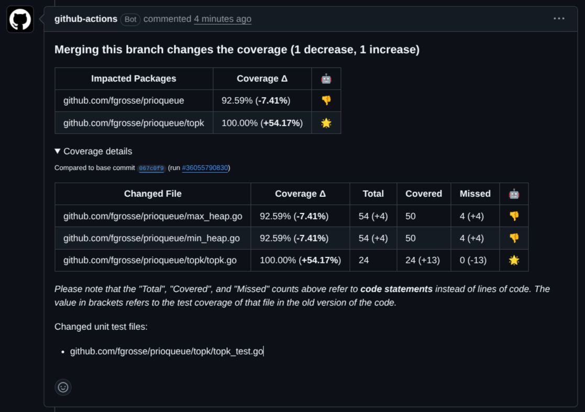This screenshot has height=412, width=585.
Task: Click covered '50' in max_heap.go row
Action: [411, 216]
